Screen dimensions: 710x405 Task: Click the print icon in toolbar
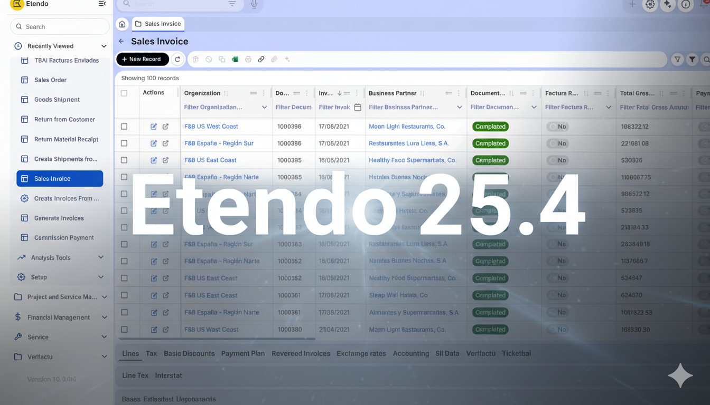[x=248, y=60]
